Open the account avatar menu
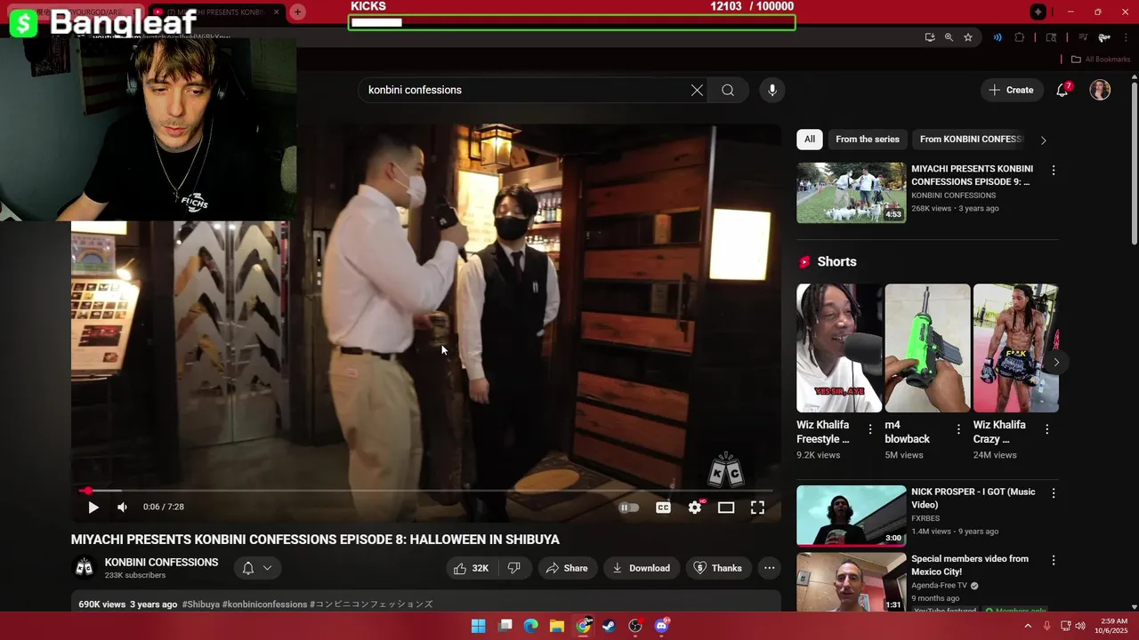This screenshot has height=640, width=1139. click(1100, 90)
